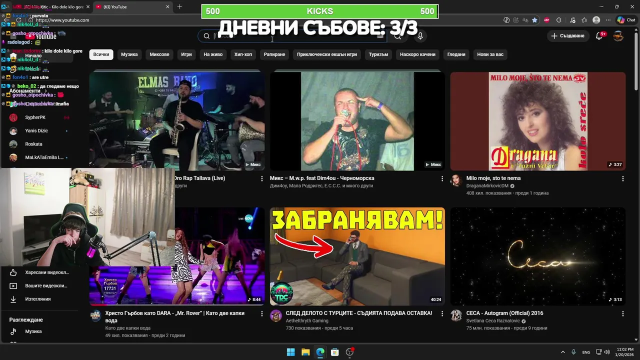
Task: Open File Explorer from the taskbar
Action: [x=305, y=352]
